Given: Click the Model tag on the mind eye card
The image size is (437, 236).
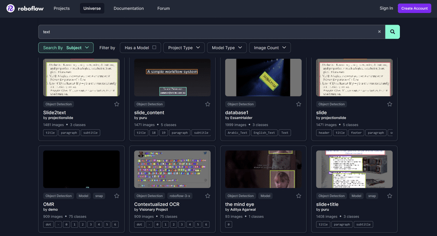Looking at the screenshot, I should 265,196.
